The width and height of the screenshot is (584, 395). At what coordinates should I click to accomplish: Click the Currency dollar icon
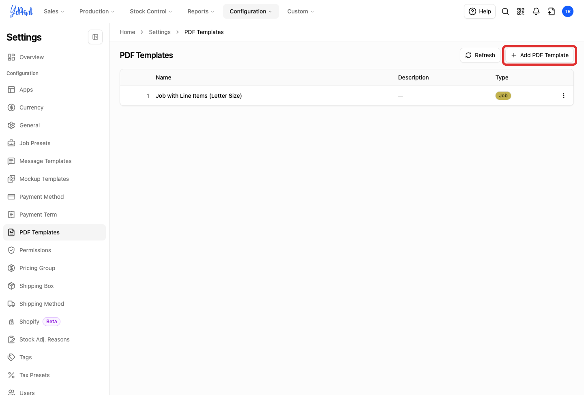point(11,107)
